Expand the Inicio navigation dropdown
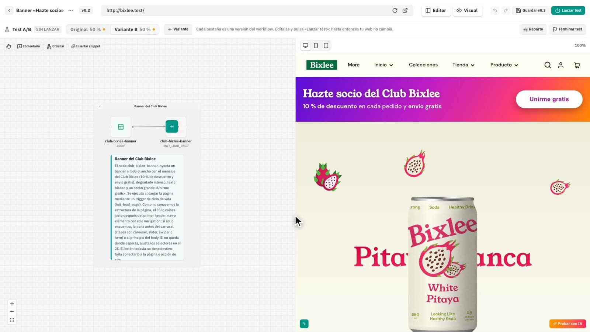The height and width of the screenshot is (332, 590). point(383,65)
